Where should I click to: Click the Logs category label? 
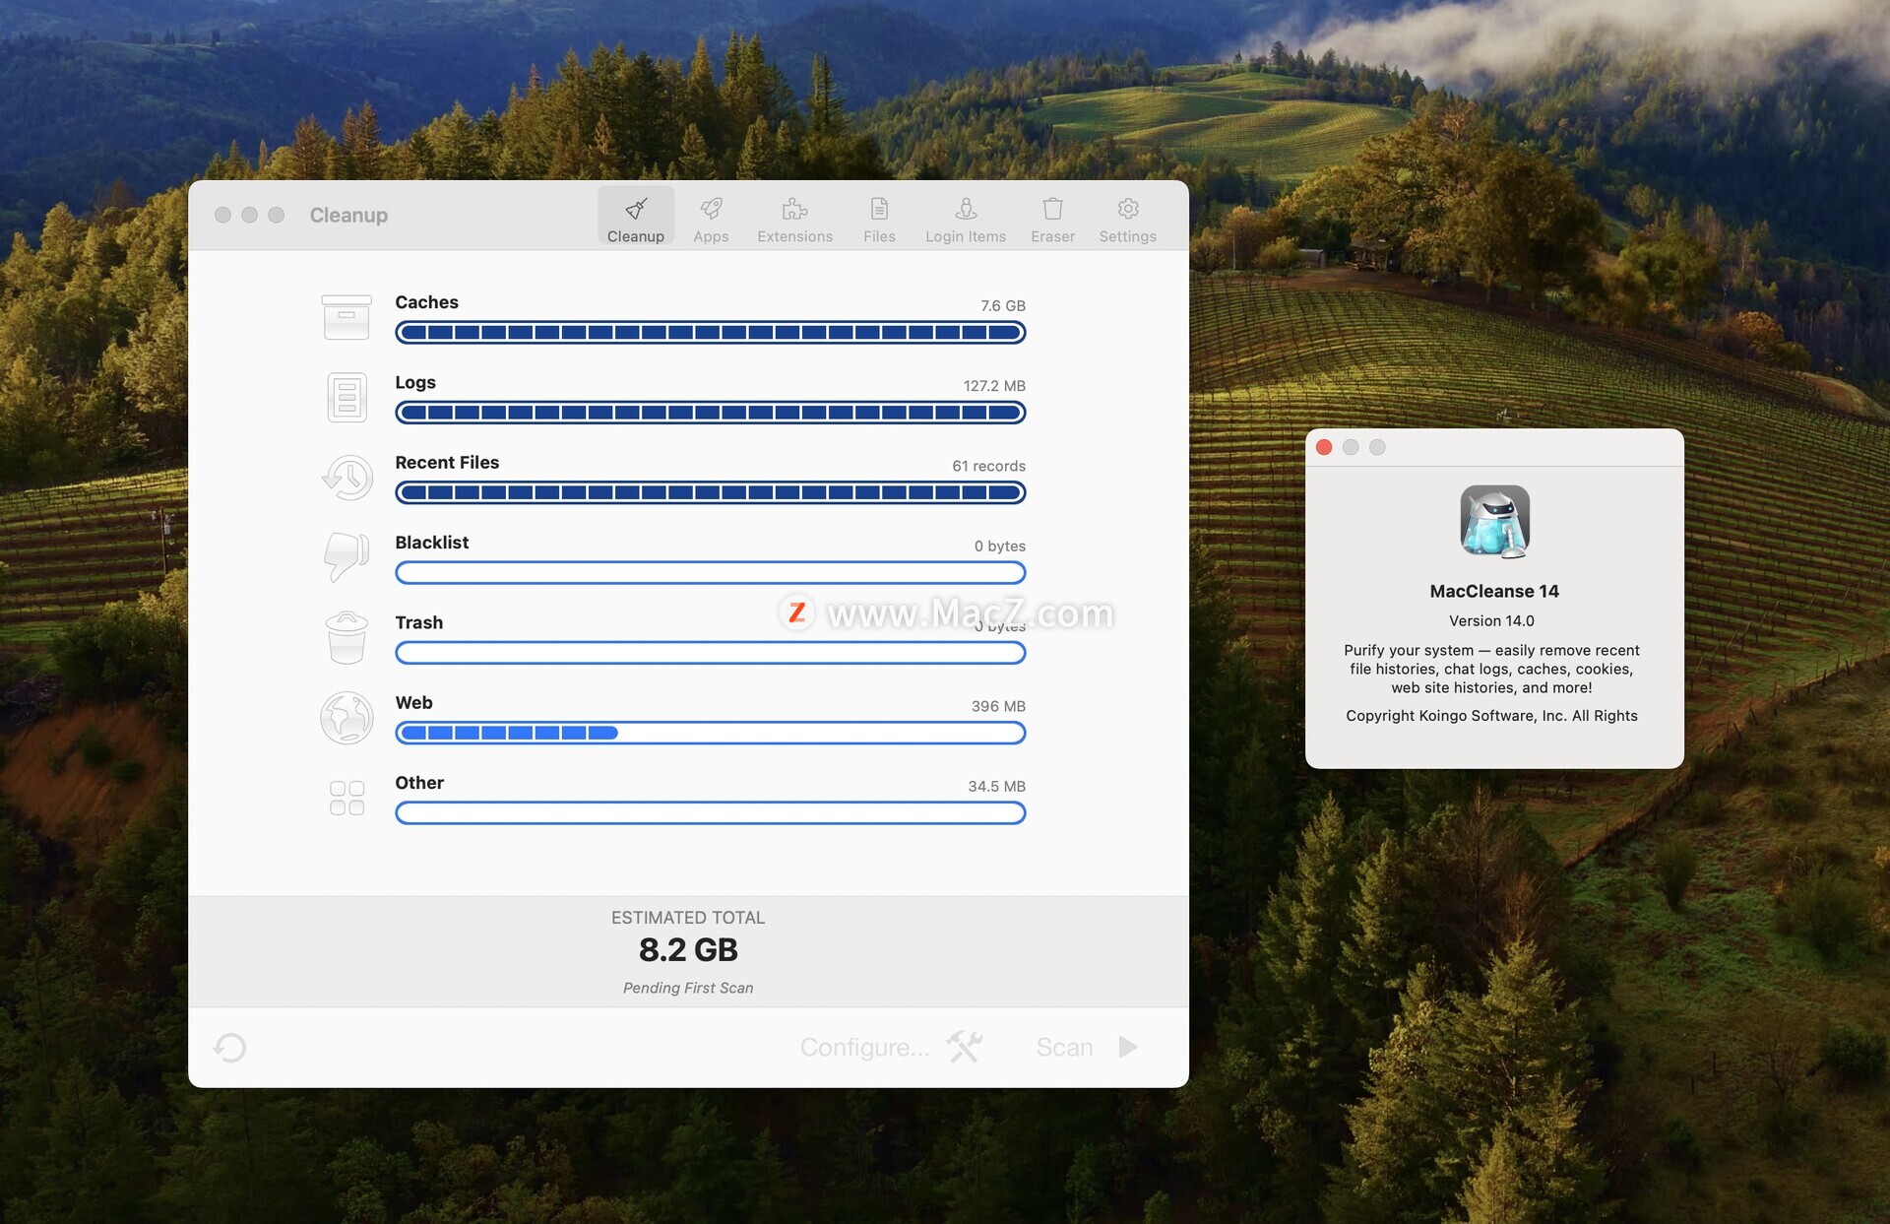pos(415,383)
